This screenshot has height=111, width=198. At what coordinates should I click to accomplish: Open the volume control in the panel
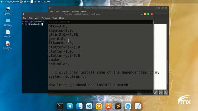(x=28, y=2)
